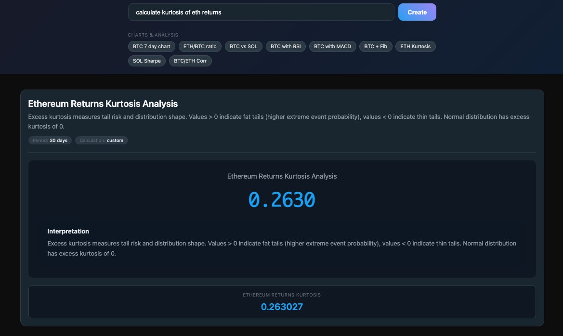Click the large 0.2630 kurtosis value

282,200
